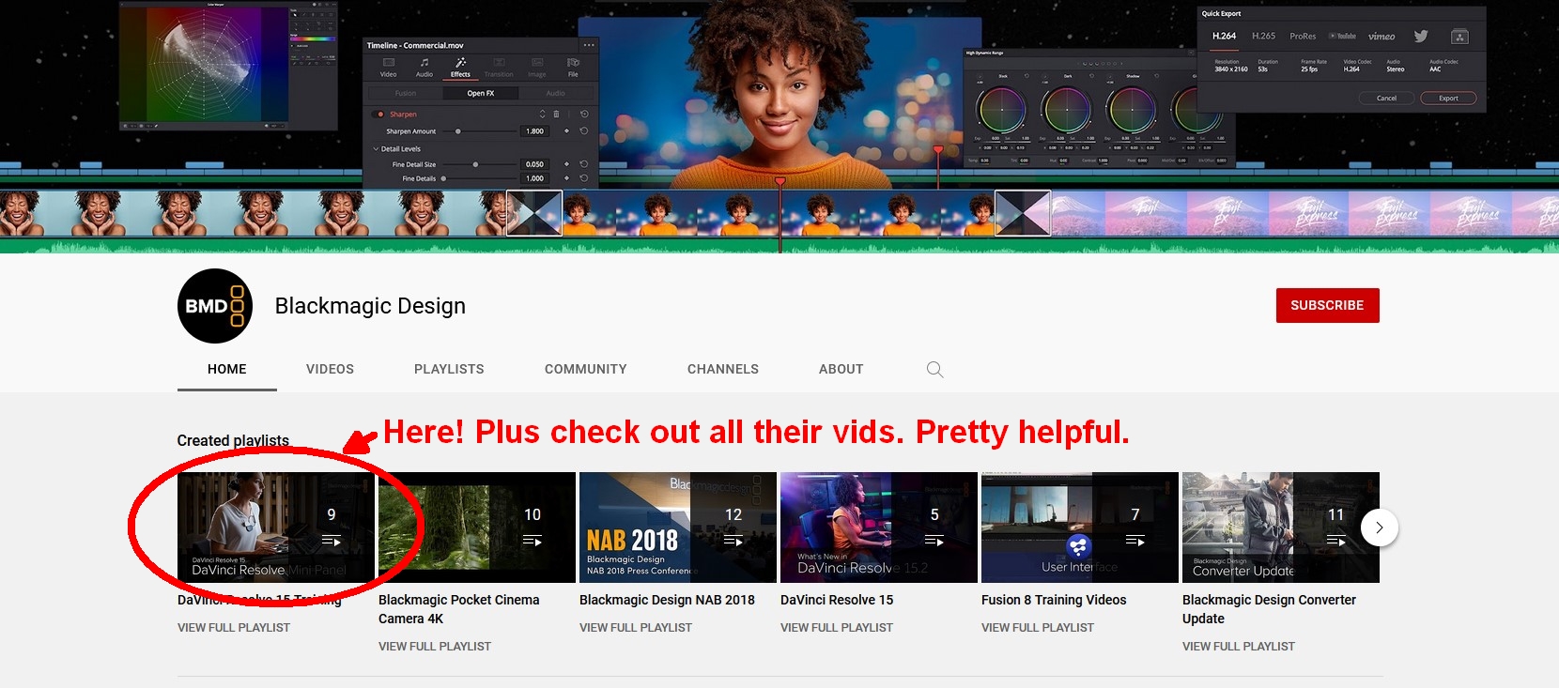This screenshot has height=688, width=1559.
Task: Click the Twitter icon in Quick Export
Action: click(x=1421, y=37)
